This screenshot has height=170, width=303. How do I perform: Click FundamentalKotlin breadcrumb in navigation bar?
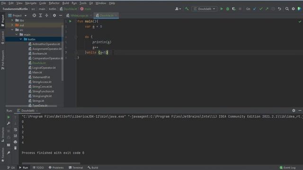(x=15, y=9)
